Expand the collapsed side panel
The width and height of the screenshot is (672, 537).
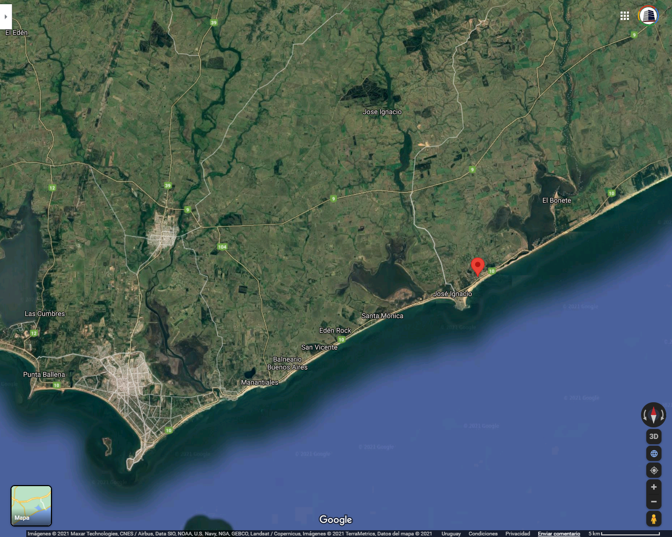point(5,17)
